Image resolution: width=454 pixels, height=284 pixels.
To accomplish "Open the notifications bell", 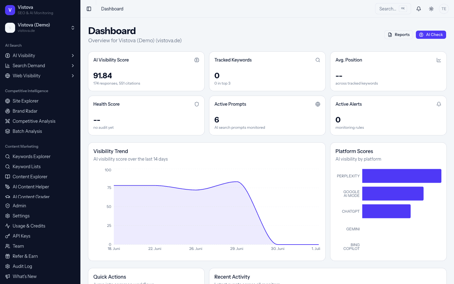I will point(419,9).
